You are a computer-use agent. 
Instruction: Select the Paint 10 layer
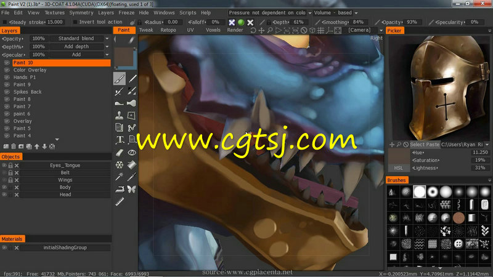pos(61,63)
